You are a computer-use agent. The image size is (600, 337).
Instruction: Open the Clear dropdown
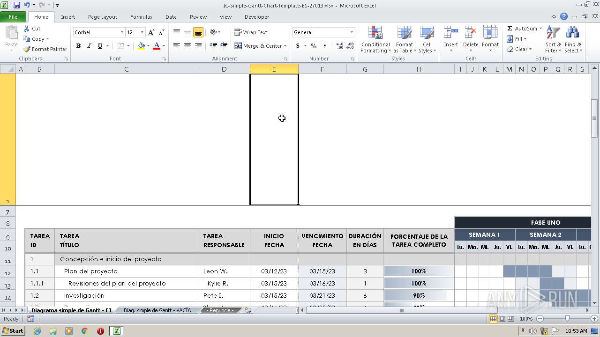coord(519,49)
